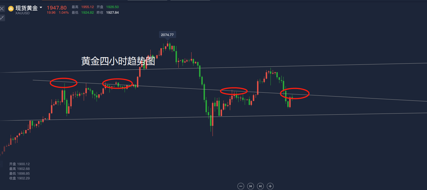427x190 pixels.
Task: Select the rightmost red ellipse annotation
Action: [x=295, y=93]
